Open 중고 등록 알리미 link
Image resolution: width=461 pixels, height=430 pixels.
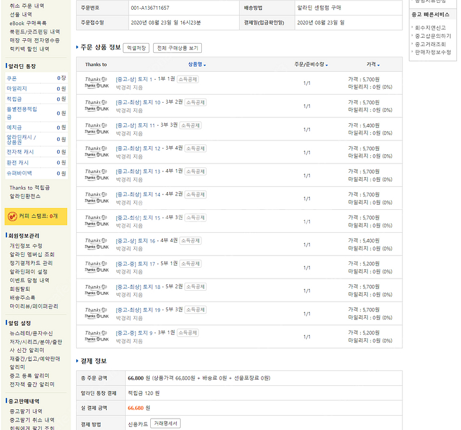pos(29,376)
